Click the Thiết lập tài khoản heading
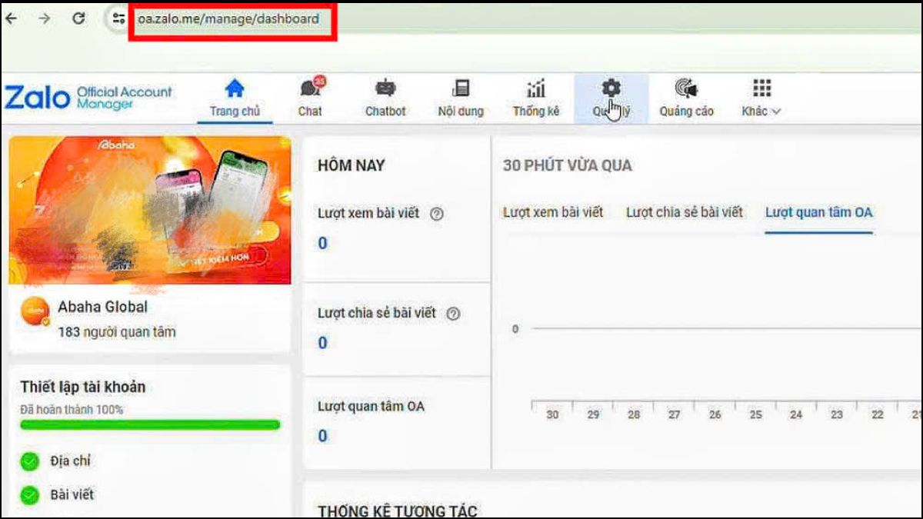This screenshot has height=519, width=923. coord(83,387)
